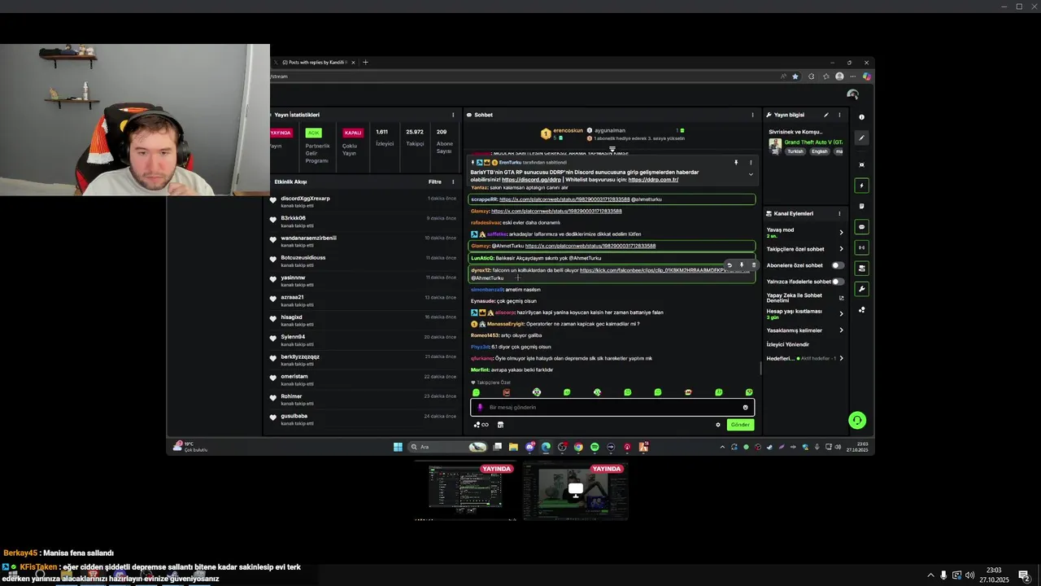The height and width of the screenshot is (586, 1041).
Task: Open the info icon in right sidebar
Action: coord(861,117)
